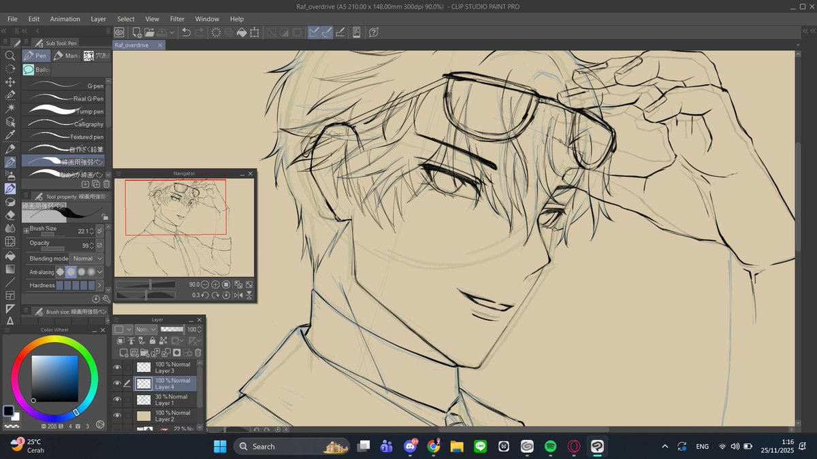Delete sub tool with trash icon

pyautogui.click(x=106, y=184)
